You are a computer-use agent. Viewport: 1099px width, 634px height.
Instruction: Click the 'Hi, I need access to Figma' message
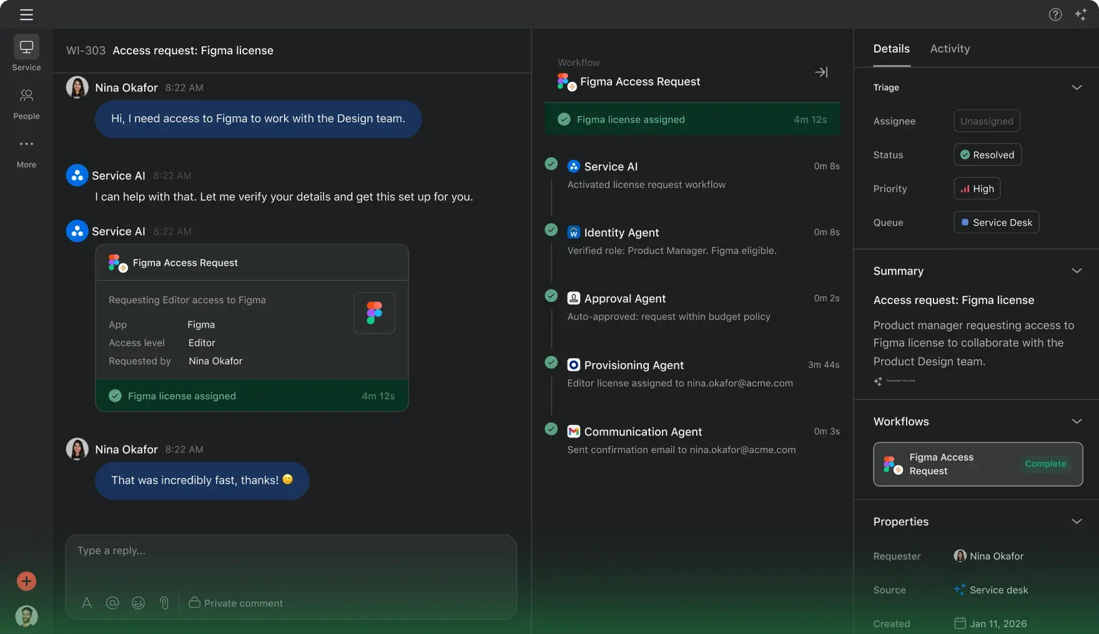point(258,119)
